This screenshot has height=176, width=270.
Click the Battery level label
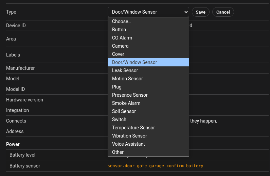(x=22, y=155)
